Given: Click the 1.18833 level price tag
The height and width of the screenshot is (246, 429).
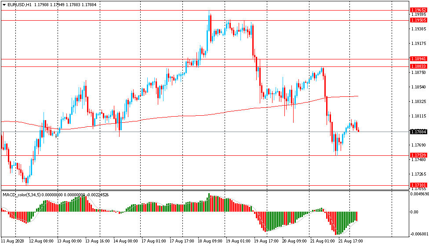Looking at the screenshot, I should [418, 66].
